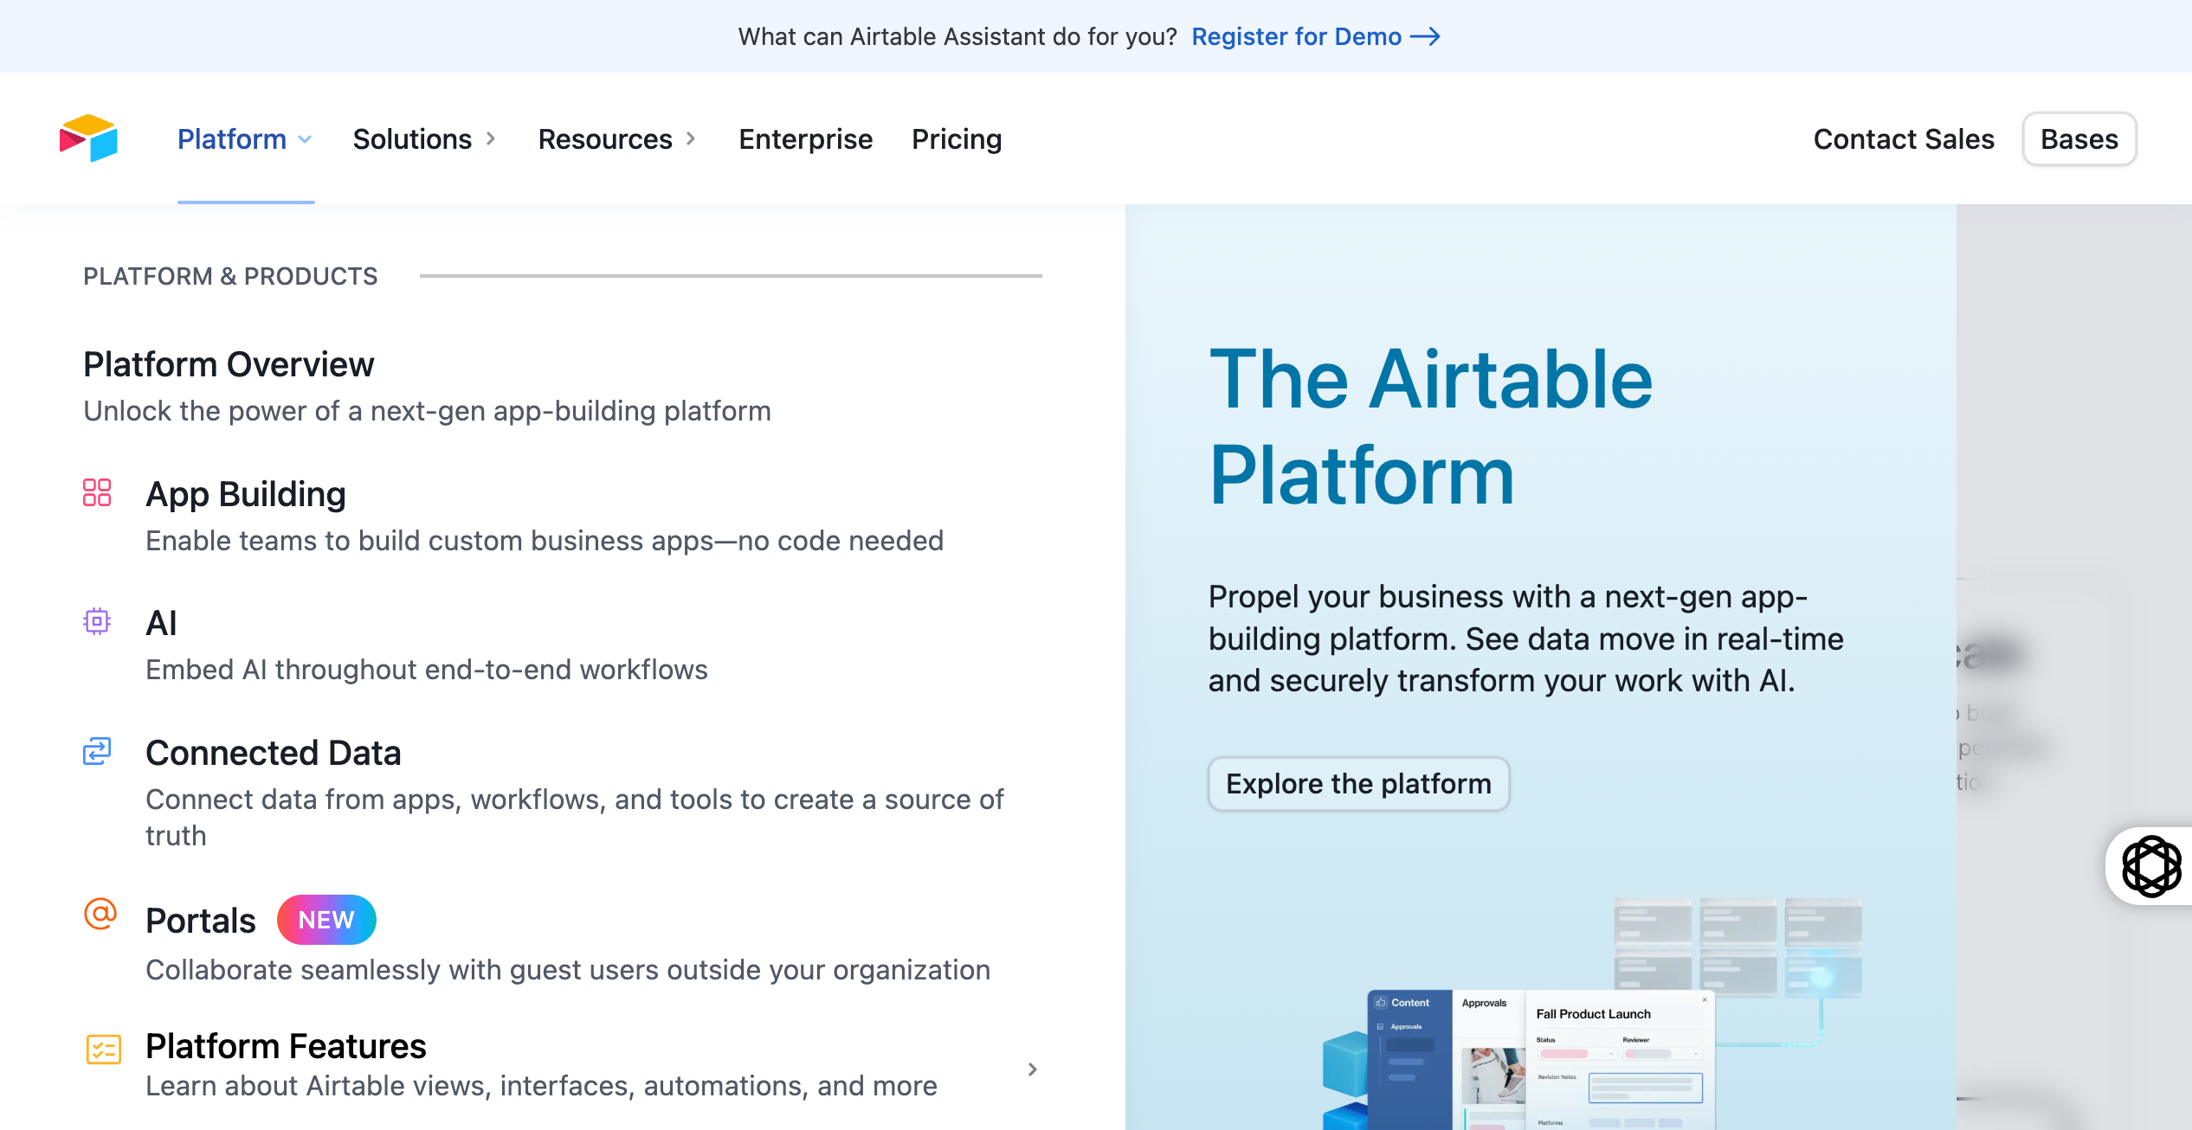The height and width of the screenshot is (1130, 2192).
Task: Click 'Embed AI throughout end-to-end workflows' text
Action: [x=427, y=670]
